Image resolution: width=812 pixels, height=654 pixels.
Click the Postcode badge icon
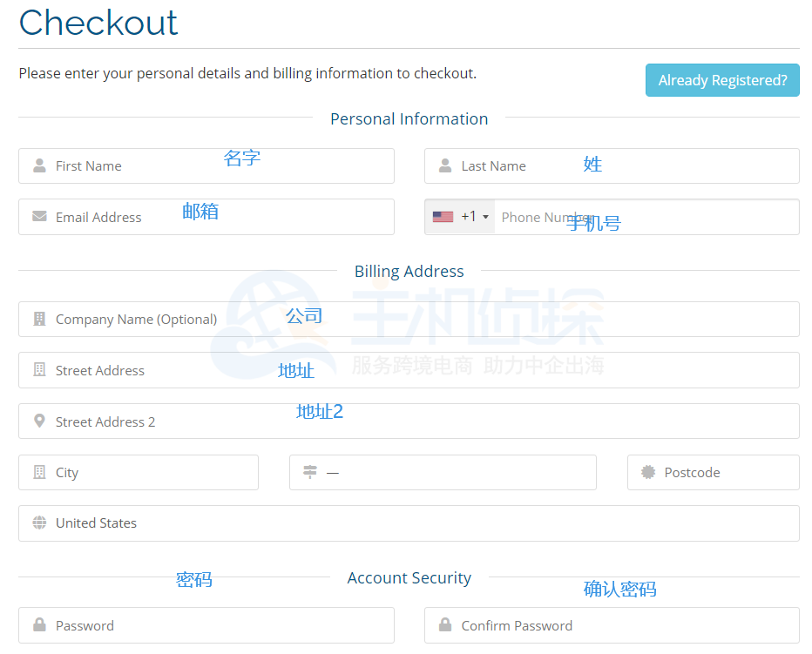click(648, 472)
